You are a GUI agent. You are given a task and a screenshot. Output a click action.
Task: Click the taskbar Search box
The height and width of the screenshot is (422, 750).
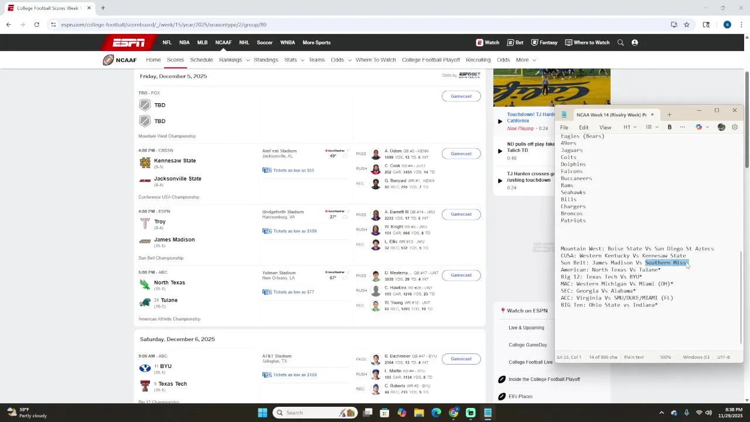tap(315, 413)
